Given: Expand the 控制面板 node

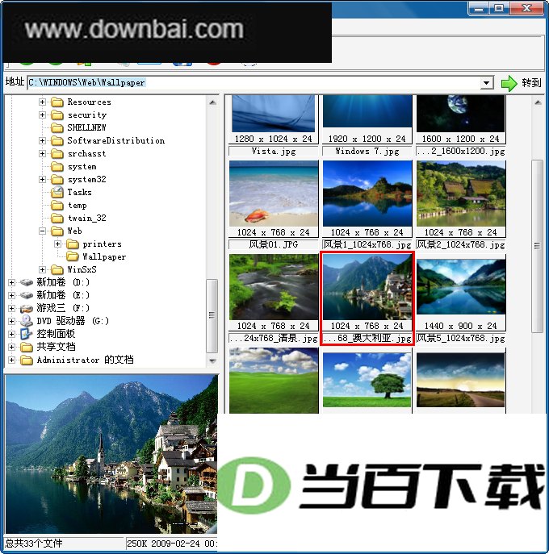Looking at the screenshot, I should [x=11, y=334].
